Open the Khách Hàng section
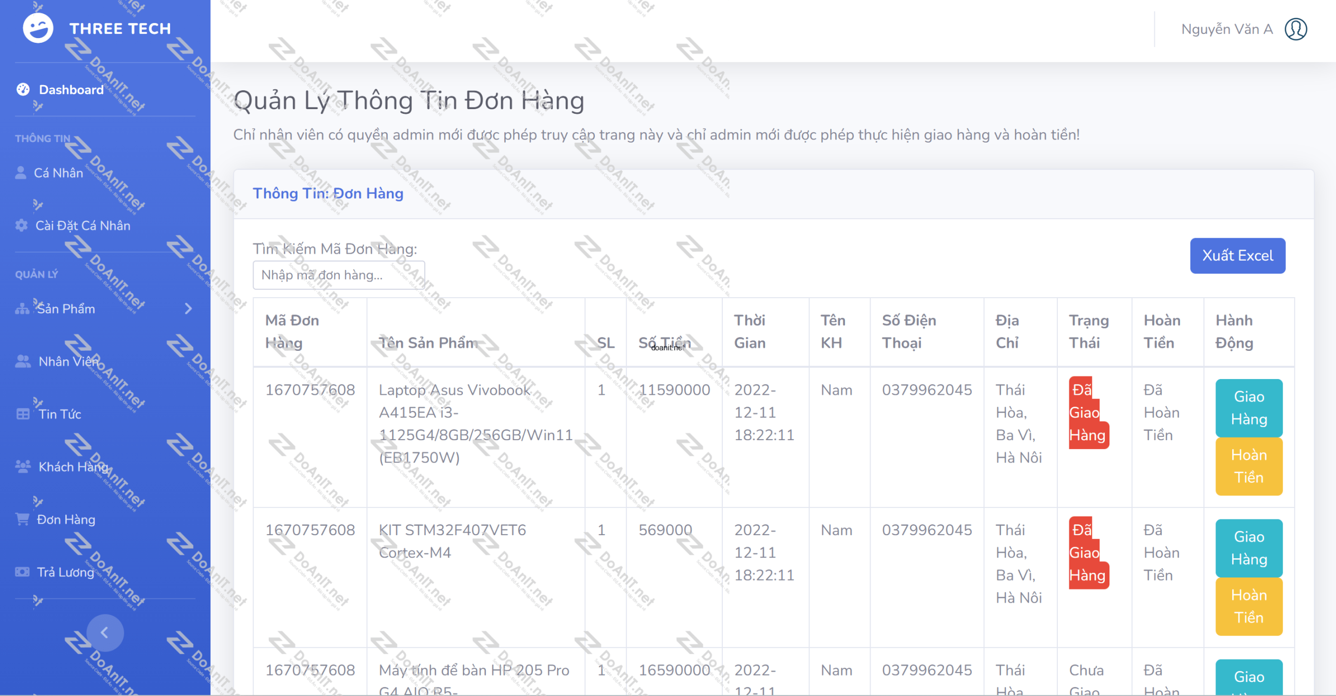Image resolution: width=1336 pixels, height=696 pixels. 74,467
